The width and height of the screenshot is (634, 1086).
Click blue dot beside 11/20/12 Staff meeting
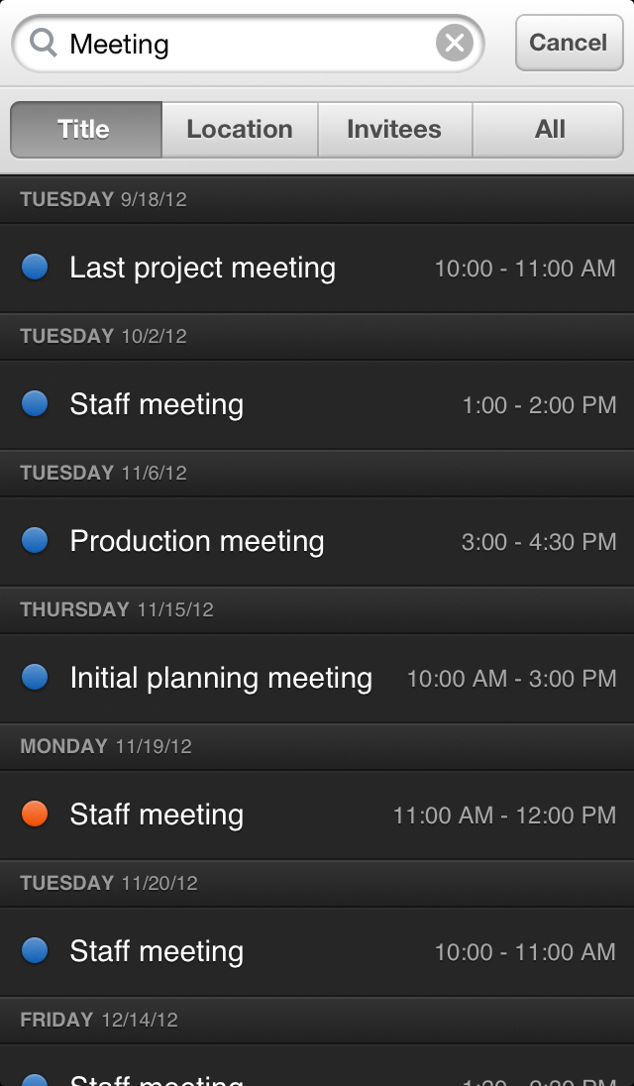pyautogui.click(x=35, y=950)
